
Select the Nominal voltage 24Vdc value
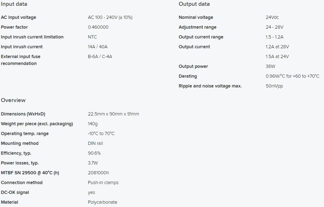click(272, 17)
